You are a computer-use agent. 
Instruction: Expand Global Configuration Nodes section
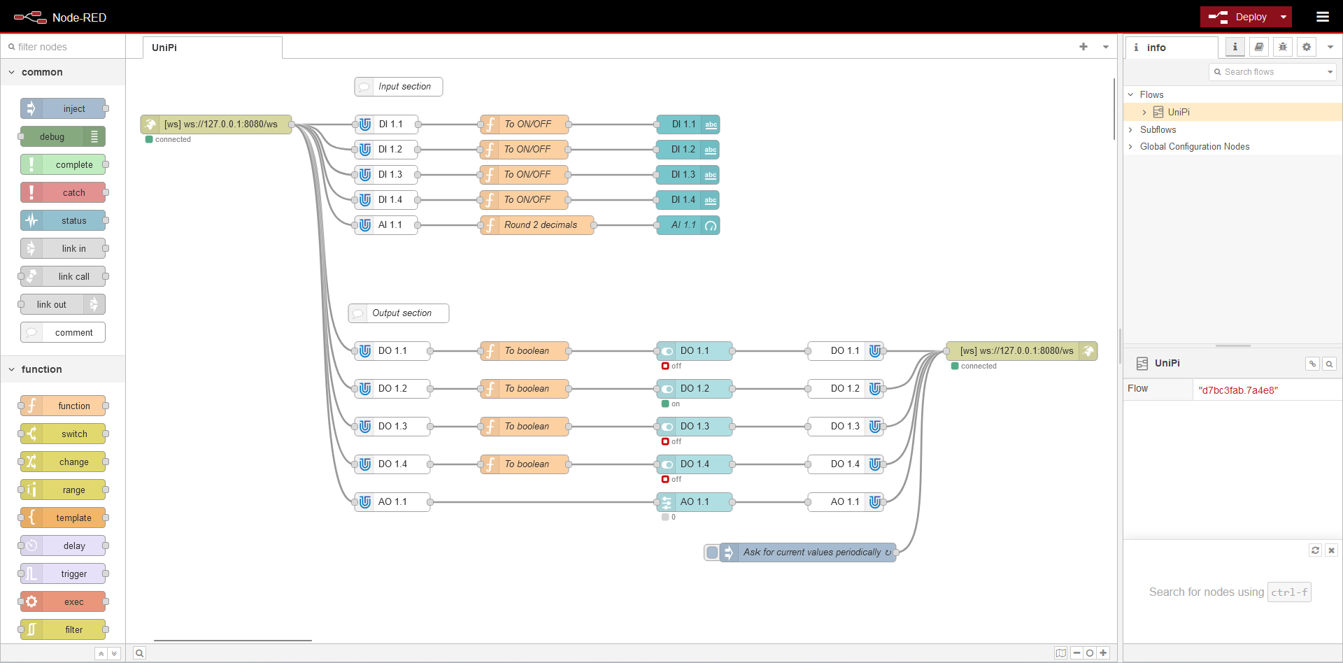(1130, 146)
